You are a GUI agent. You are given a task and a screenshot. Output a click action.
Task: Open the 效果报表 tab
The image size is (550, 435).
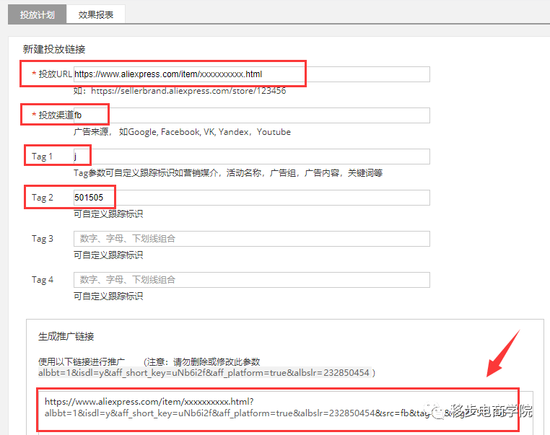(96, 14)
